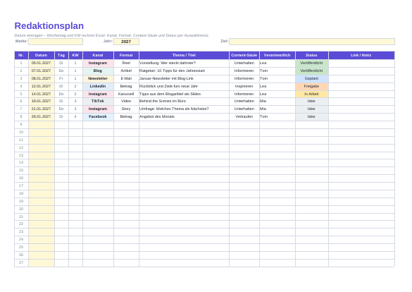
Task: Select Instagram channel cell in Karussell row
Action: point(98,94)
